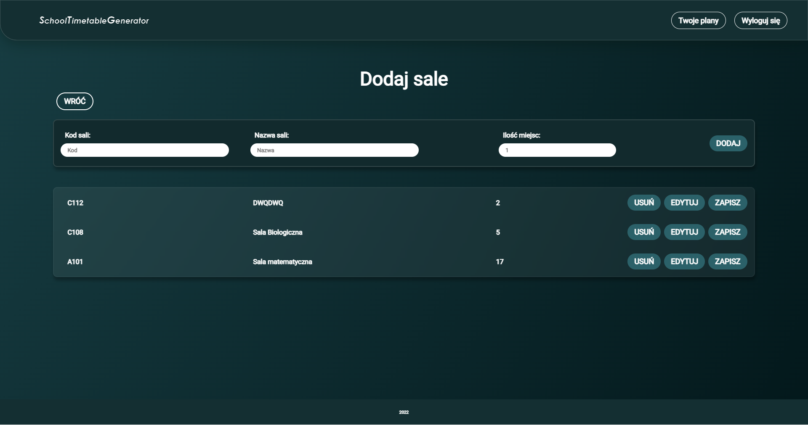Edit Sala matematyczna using EDYTUJ
Screen dimensions: 808x425
(684, 261)
